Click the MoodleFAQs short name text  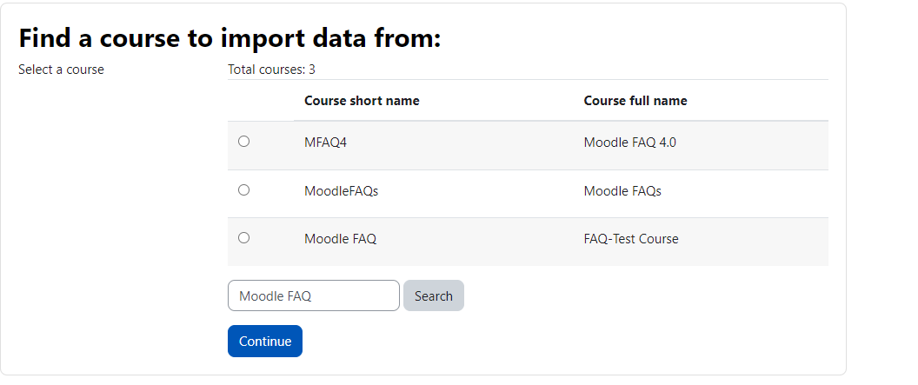342,190
